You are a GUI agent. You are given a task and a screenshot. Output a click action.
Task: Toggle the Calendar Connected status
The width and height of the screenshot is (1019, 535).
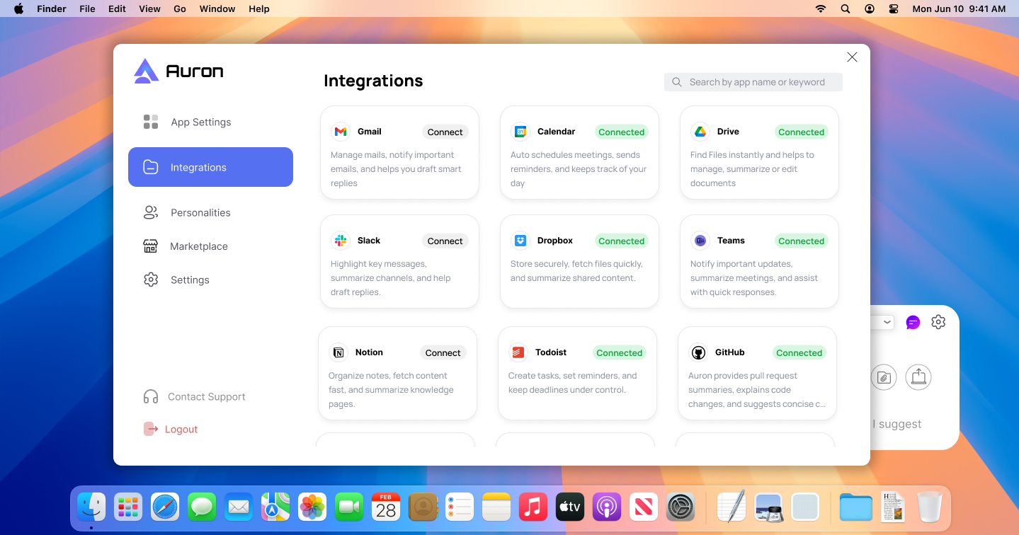click(x=621, y=132)
